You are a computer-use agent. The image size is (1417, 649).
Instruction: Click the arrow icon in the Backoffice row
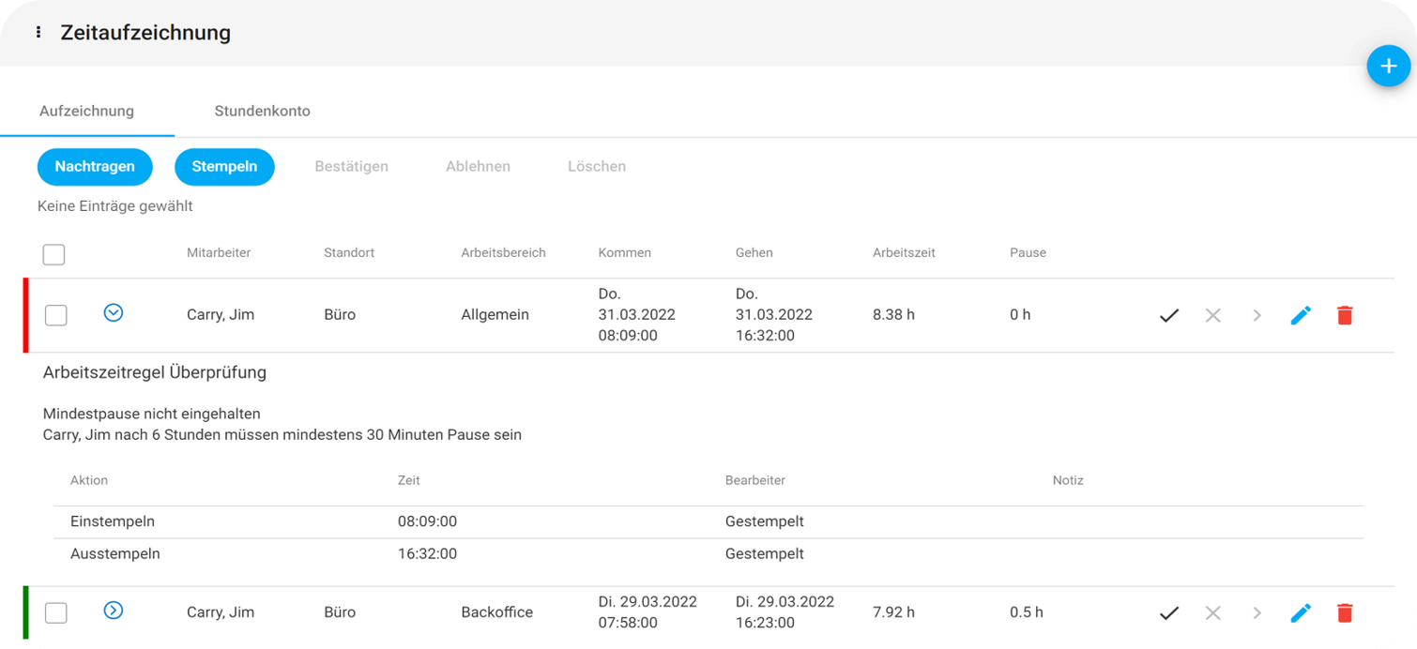pyautogui.click(x=1257, y=612)
